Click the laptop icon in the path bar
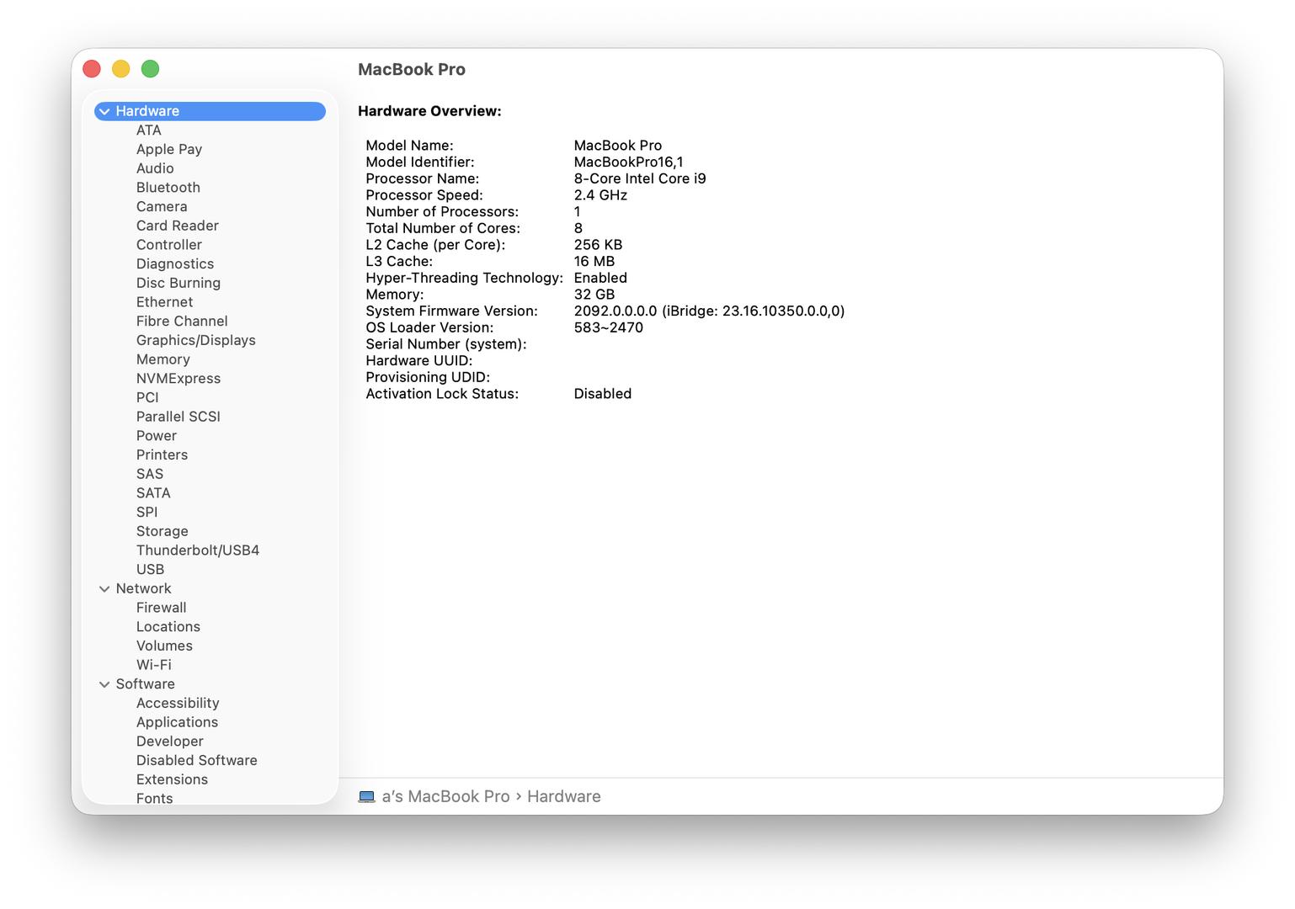This screenshot has height=909, width=1295. pos(366,796)
